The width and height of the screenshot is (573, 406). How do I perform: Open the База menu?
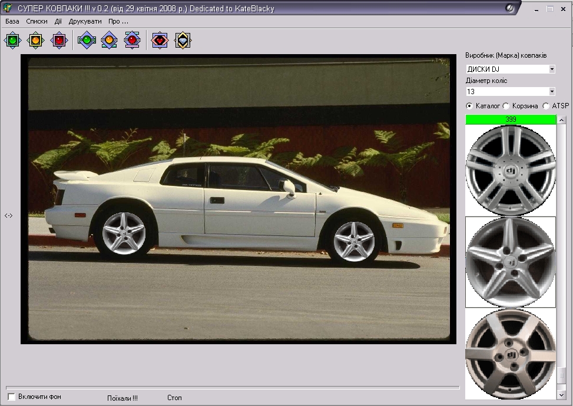[x=12, y=21]
